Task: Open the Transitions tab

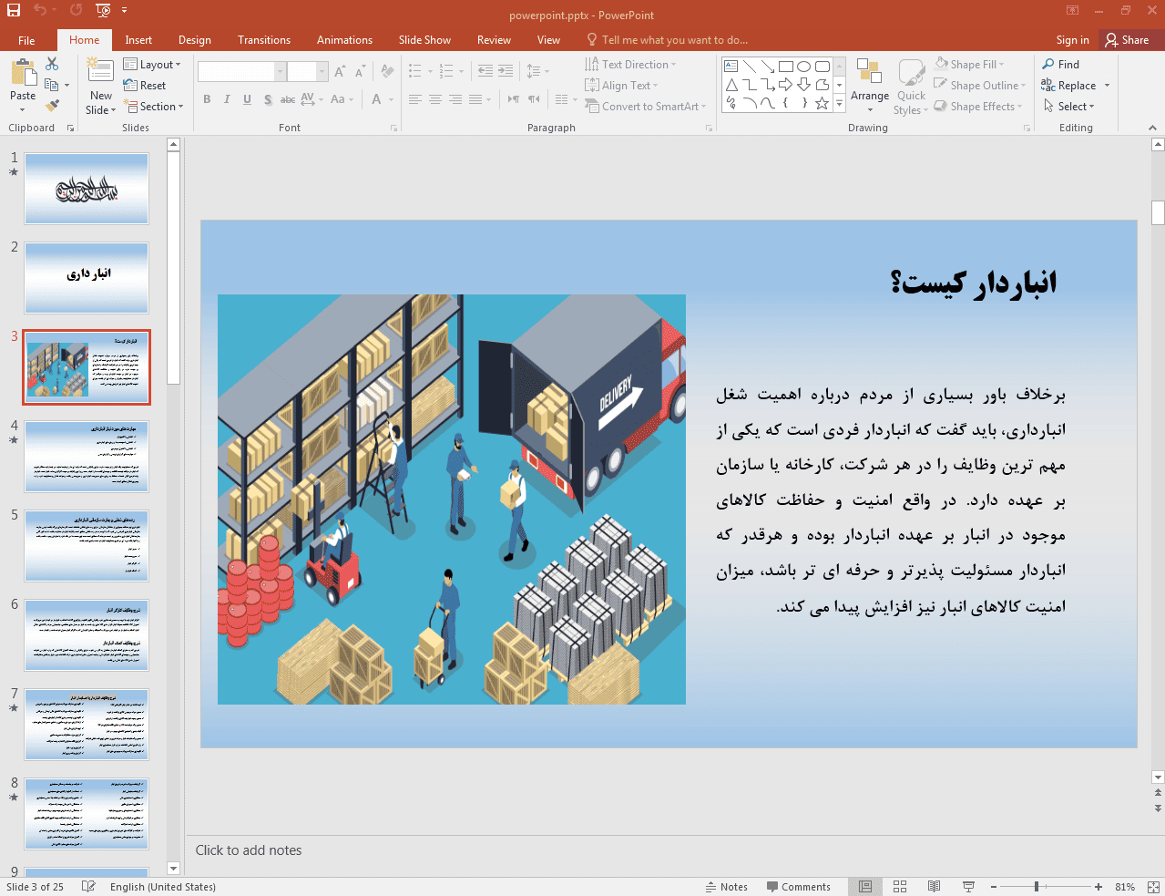Action: tap(263, 40)
